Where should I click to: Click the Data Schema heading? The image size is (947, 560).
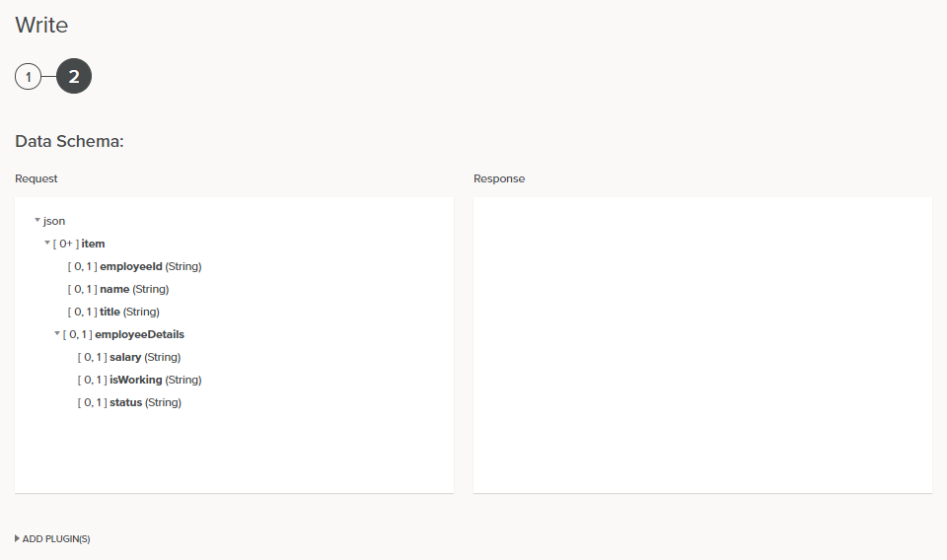[x=69, y=141]
